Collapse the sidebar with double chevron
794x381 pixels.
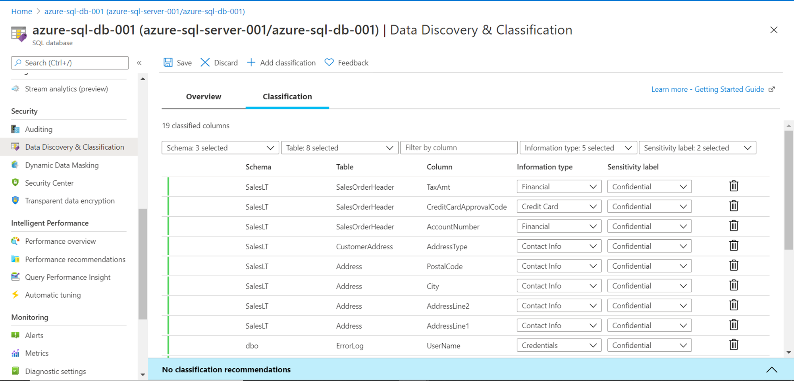click(139, 63)
